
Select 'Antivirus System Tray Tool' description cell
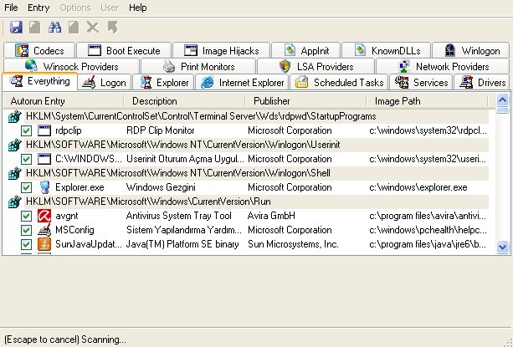[x=178, y=216]
